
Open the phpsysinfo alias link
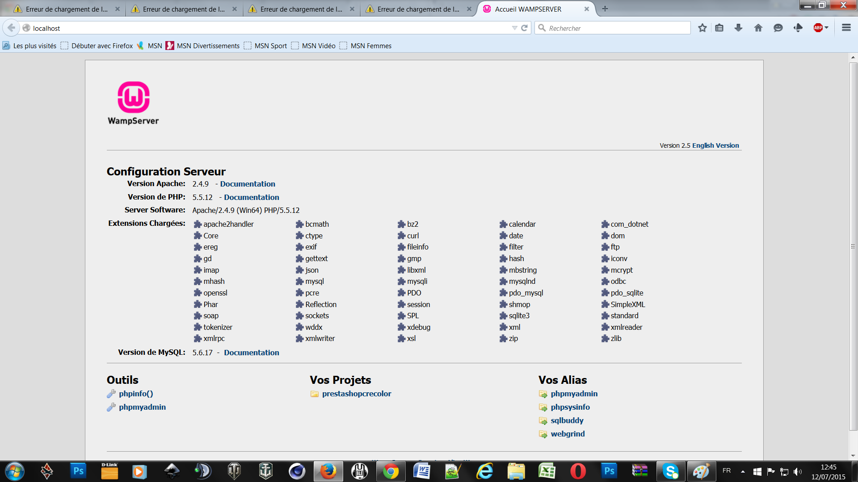(570, 407)
